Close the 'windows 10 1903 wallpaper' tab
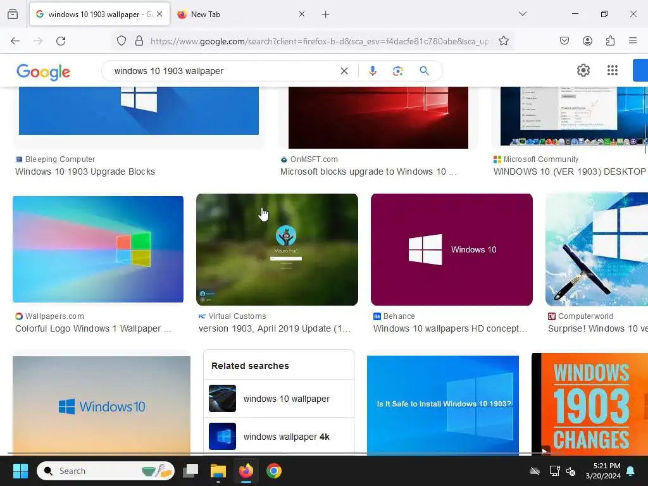 (x=159, y=14)
